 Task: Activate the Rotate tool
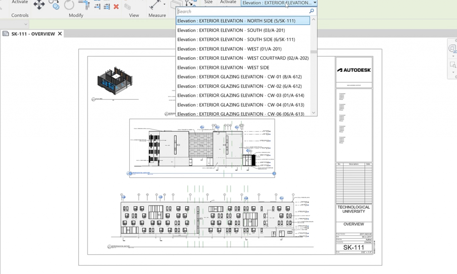pyautogui.click(x=69, y=5)
